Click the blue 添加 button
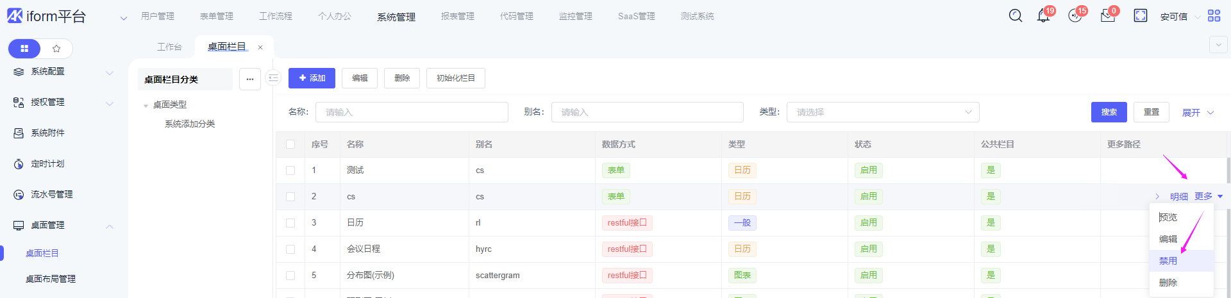This screenshot has width=1231, height=298. (312, 78)
